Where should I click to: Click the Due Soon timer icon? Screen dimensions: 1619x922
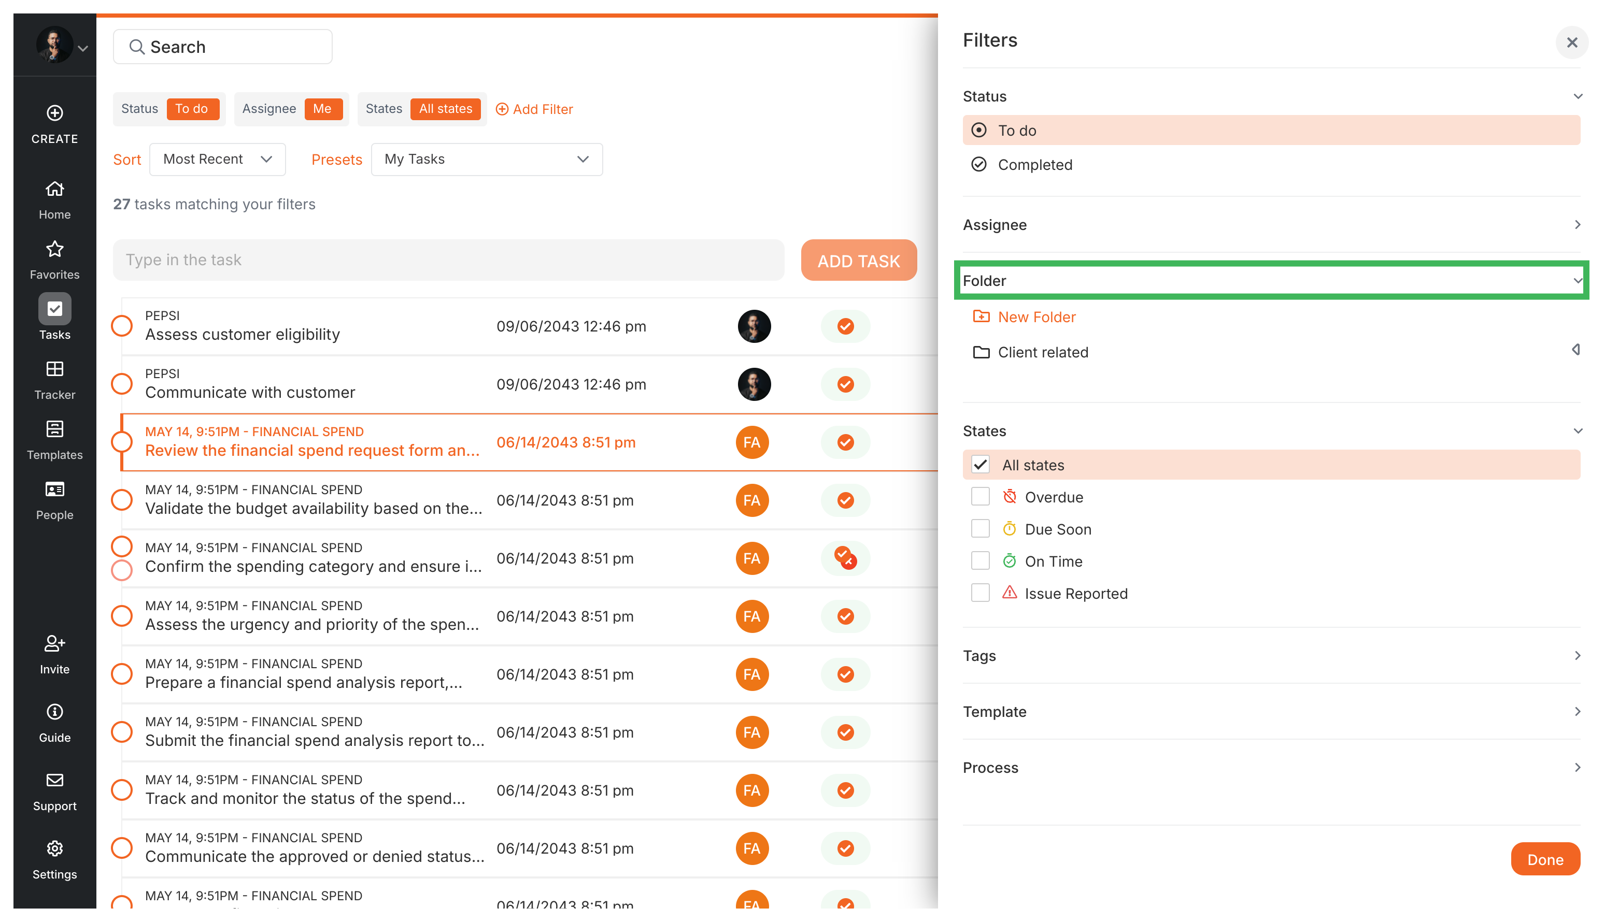(x=1009, y=529)
